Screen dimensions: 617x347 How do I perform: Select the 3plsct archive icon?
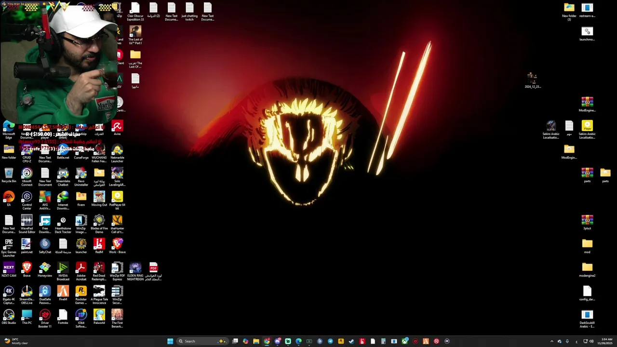(x=587, y=223)
